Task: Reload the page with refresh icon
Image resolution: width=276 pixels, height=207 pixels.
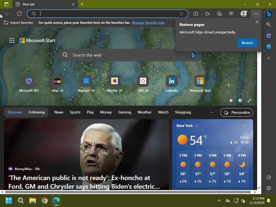Action: 19,14
